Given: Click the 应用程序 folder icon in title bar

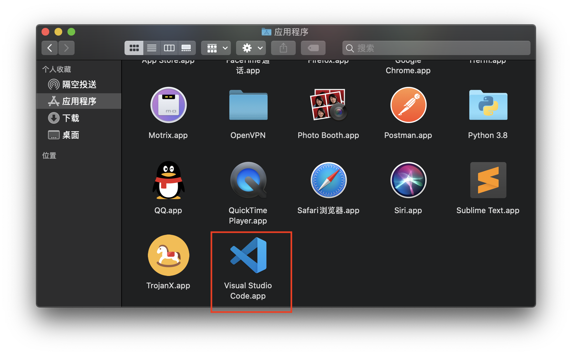Looking at the screenshot, I should coord(266,32).
